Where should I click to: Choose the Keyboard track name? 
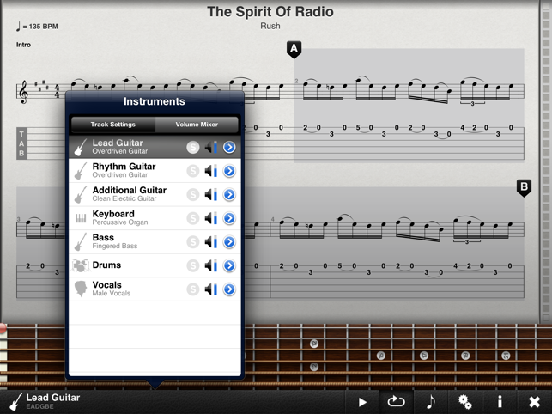pyautogui.click(x=113, y=214)
